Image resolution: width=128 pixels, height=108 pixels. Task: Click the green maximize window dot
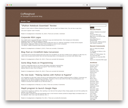pyautogui.click(x=11, y=5)
